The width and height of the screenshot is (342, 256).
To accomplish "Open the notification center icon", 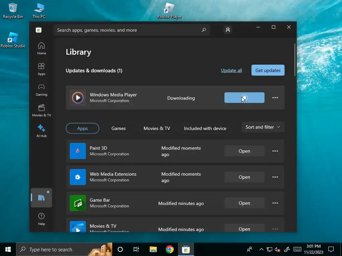I will tap(331, 249).
